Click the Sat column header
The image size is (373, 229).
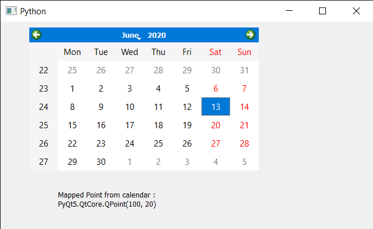(216, 52)
